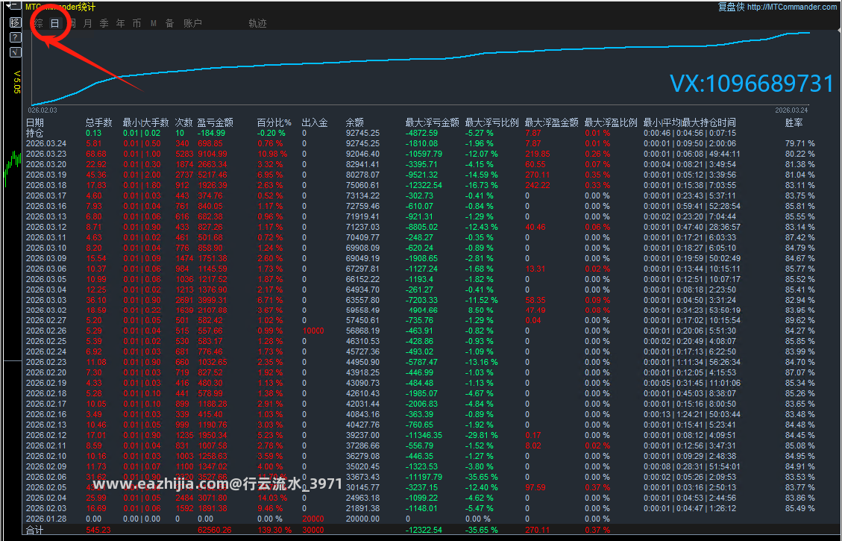Click win rate 87.42 %

click(799, 237)
